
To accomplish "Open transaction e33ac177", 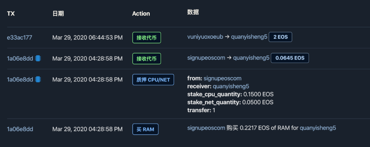I will (x=20, y=37).
